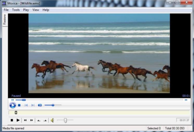Image resolution: width=194 pixels, height=132 pixels.
Task: Click the black fast-forward icon in lower toolbar
Action: point(32,120)
